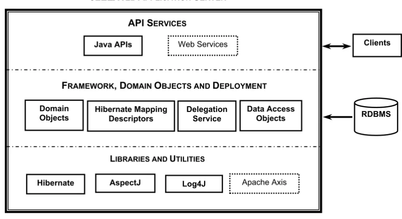Select the Data Access Objects box

(271, 116)
